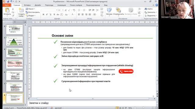The image size is (195, 109).
Task: Click the Save icon in quick access toolbar
Action: pyautogui.click(x=8, y=2)
